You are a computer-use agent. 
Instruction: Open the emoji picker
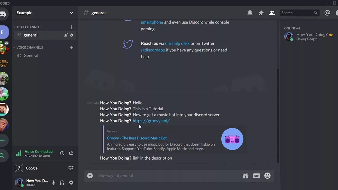point(267,176)
